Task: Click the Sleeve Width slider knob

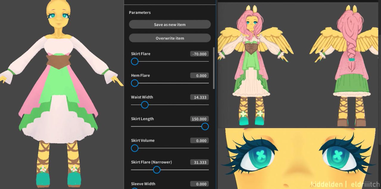Action: 135,188
